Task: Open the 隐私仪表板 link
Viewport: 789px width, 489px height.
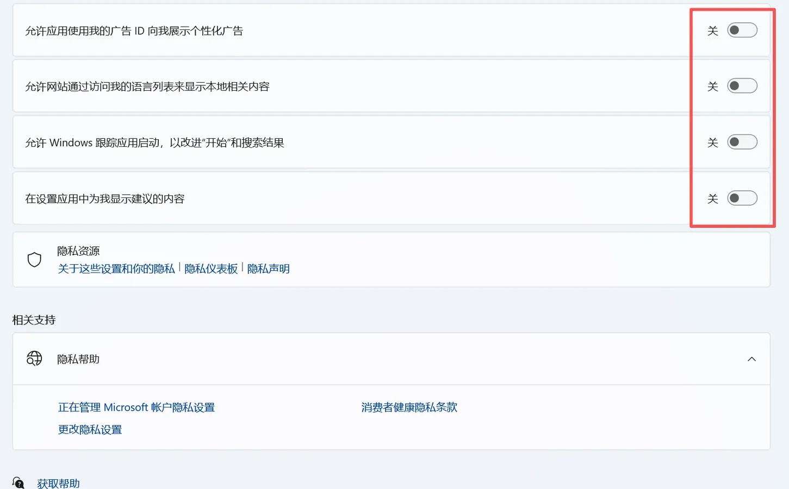Action: pyautogui.click(x=211, y=269)
